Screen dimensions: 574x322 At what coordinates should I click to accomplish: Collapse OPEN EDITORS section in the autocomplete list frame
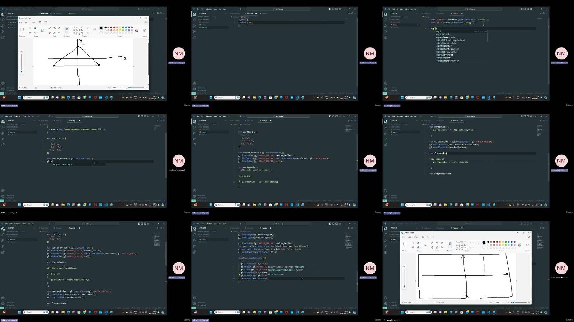pyautogui.click(x=395, y=17)
